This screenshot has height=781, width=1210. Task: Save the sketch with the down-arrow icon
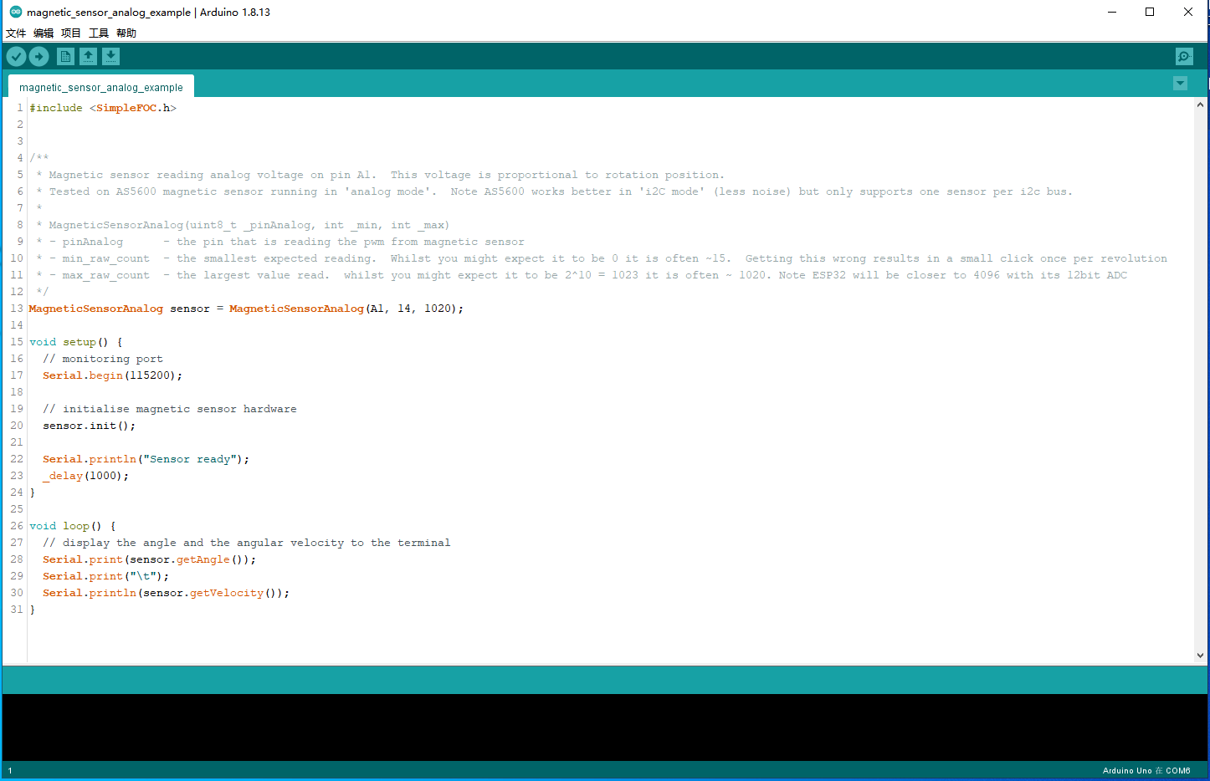point(110,56)
